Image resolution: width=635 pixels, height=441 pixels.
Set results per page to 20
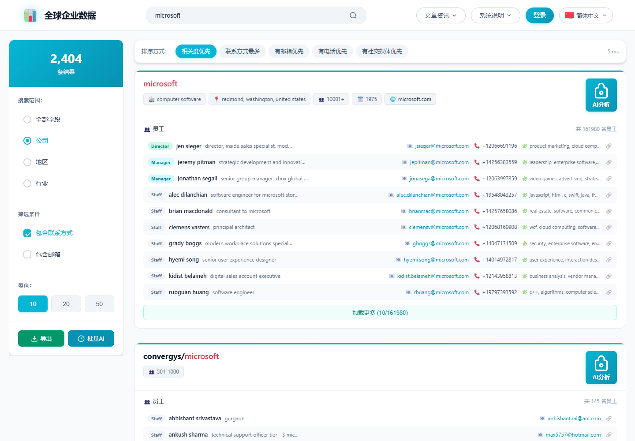tap(66, 304)
